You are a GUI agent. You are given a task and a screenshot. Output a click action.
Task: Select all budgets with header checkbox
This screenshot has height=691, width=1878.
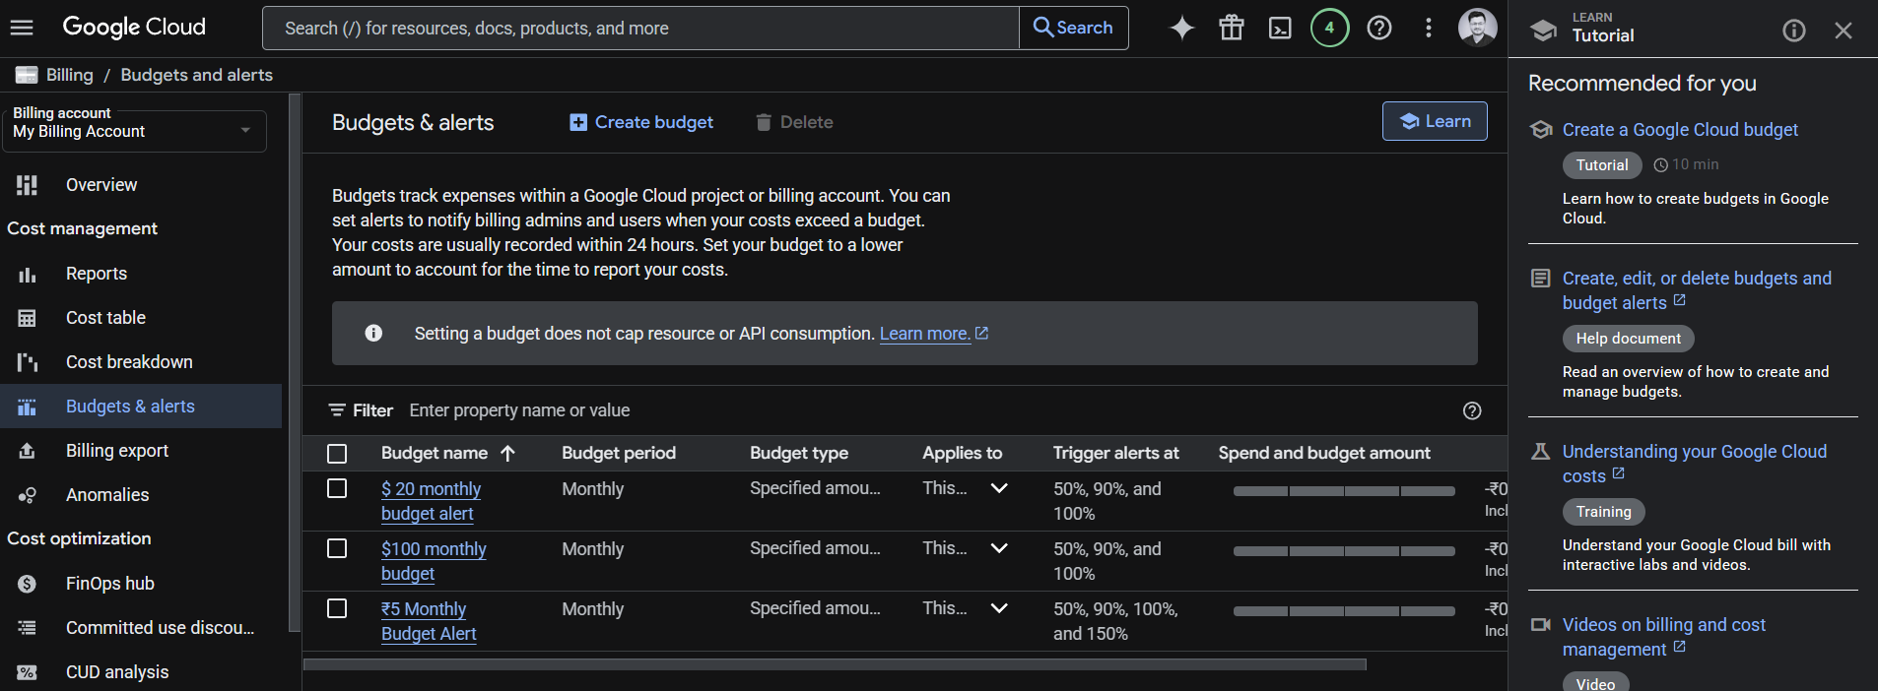pos(337,454)
